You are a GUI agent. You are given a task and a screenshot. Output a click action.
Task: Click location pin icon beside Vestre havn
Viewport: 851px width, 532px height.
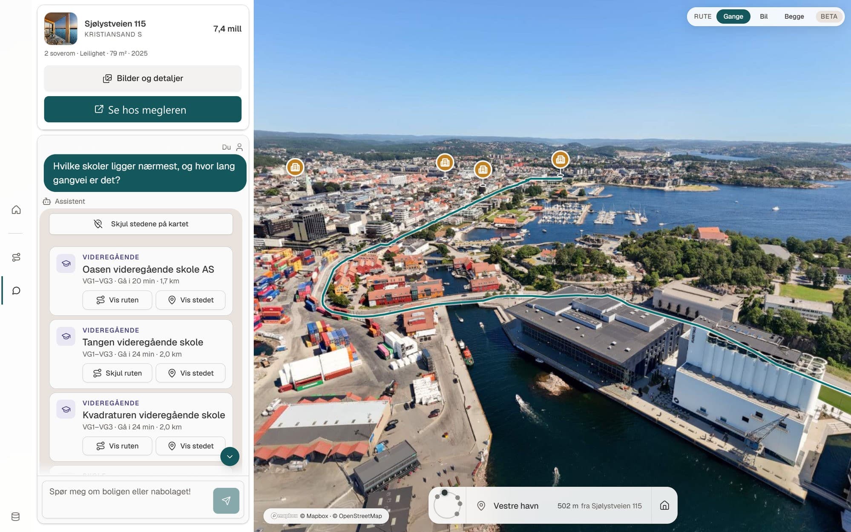point(481,506)
